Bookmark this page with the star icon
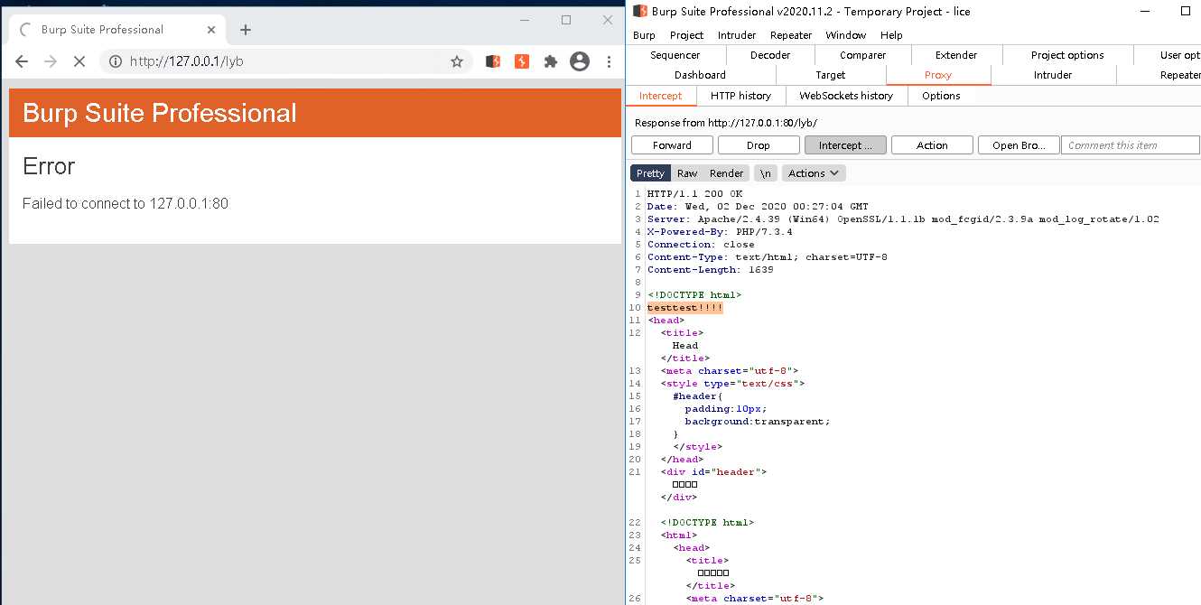 click(x=457, y=61)
